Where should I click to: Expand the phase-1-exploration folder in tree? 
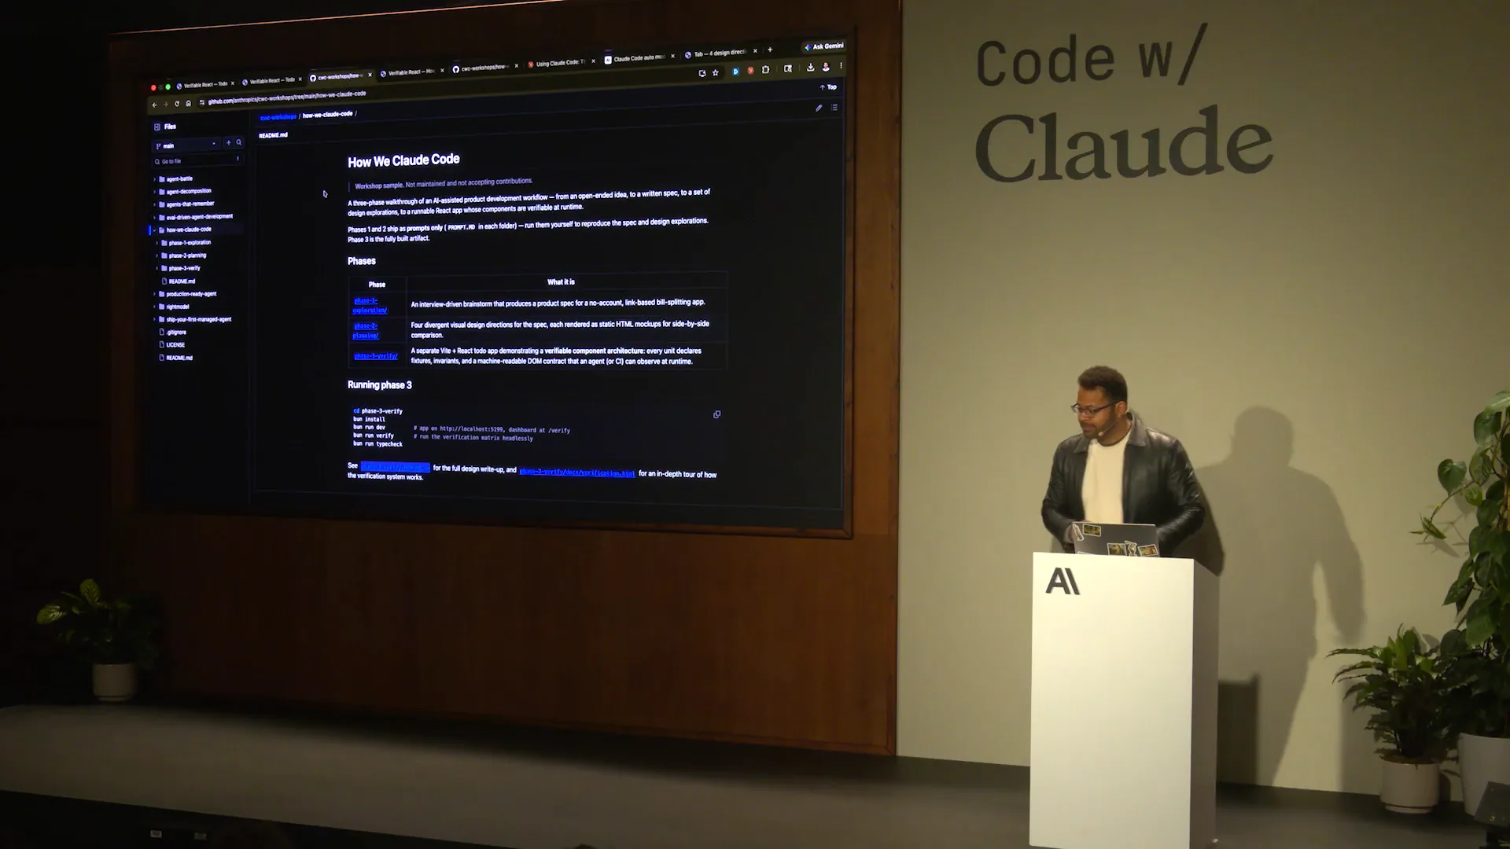pyautogui.click(x=157, y=243)
